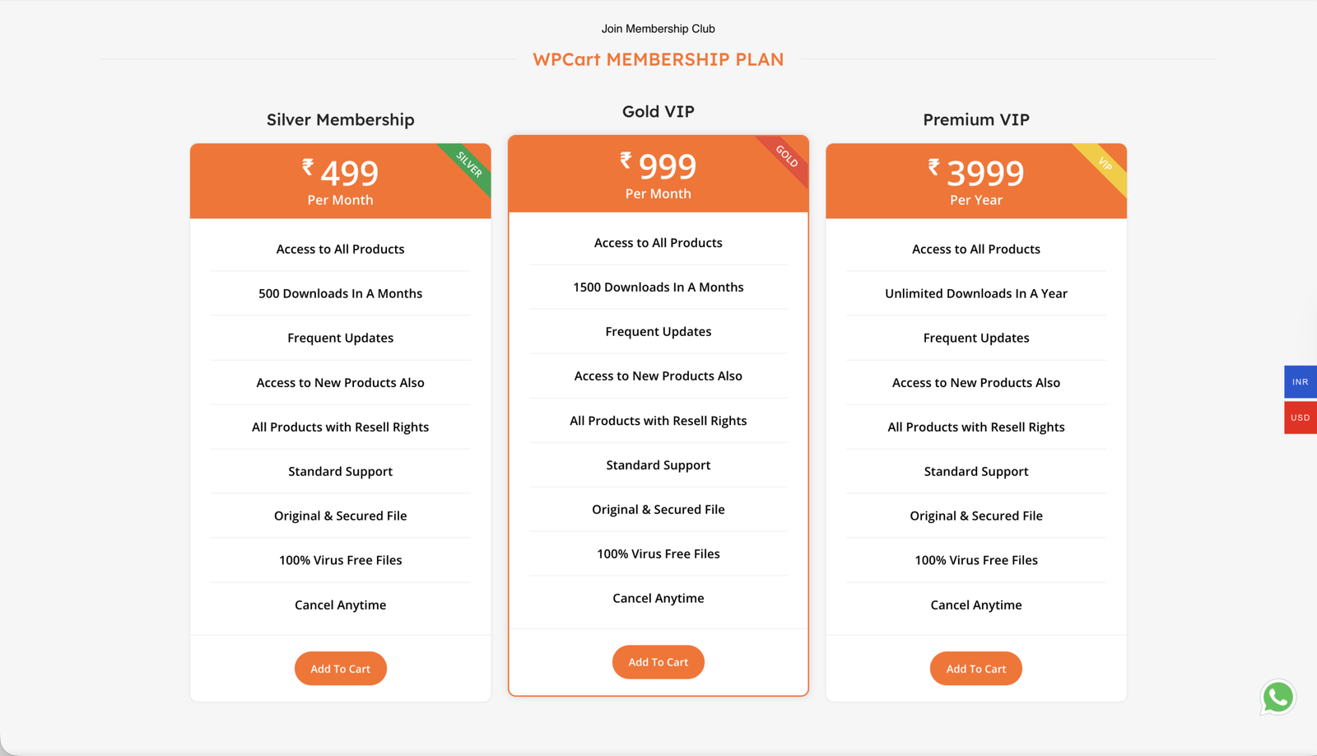Add Premium VIP plan to cart

point(975,669)
